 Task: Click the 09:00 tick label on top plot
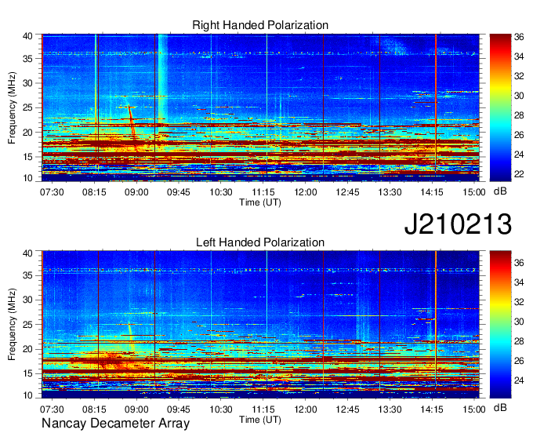[136, 192]
